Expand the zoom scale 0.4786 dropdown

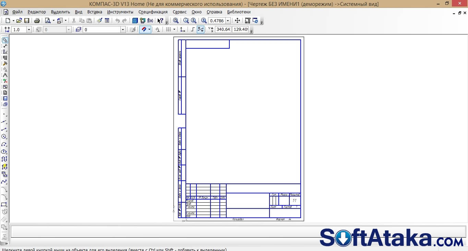228,21
